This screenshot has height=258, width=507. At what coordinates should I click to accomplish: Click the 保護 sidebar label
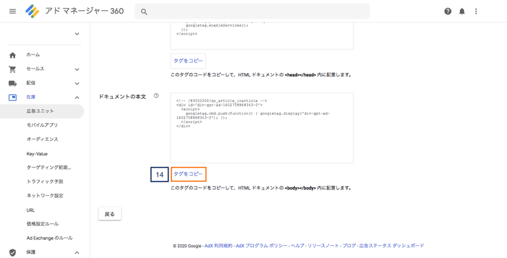pyautogui.click(x=30, y=252)
